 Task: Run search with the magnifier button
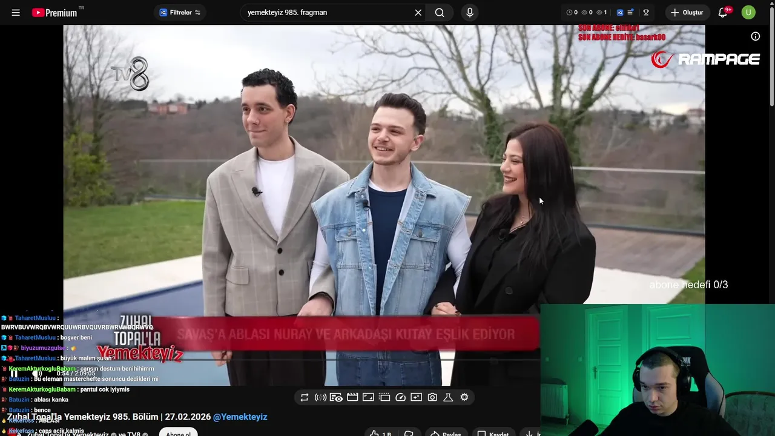click(x=440, y=13)
